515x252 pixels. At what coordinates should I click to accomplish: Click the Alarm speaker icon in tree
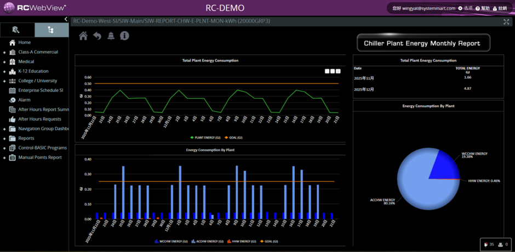pos(13,100)
